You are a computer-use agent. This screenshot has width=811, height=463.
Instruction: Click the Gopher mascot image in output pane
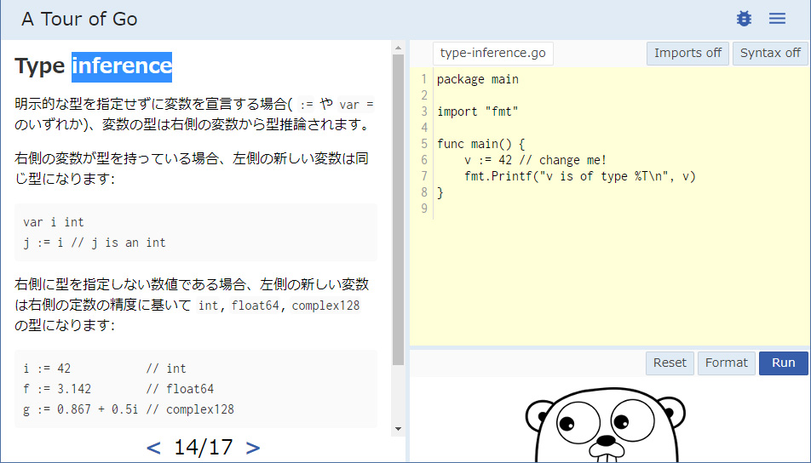(x=605, y=425)
